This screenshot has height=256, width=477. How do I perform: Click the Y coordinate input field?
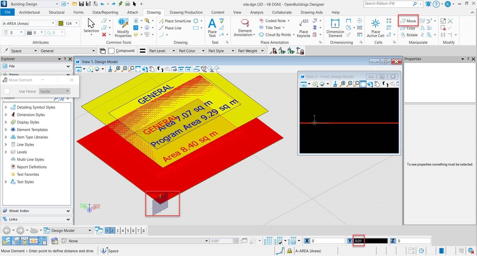pos(371,241)
